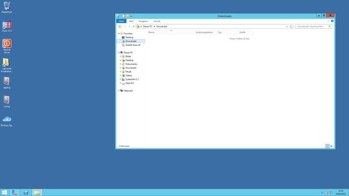This screenshot has height=196, width=349.
Task: Switch to the Ansicht ribbon tab
Action: point(157,21)
